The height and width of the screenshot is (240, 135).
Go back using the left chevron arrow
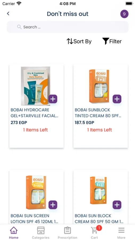coord(8,14)
